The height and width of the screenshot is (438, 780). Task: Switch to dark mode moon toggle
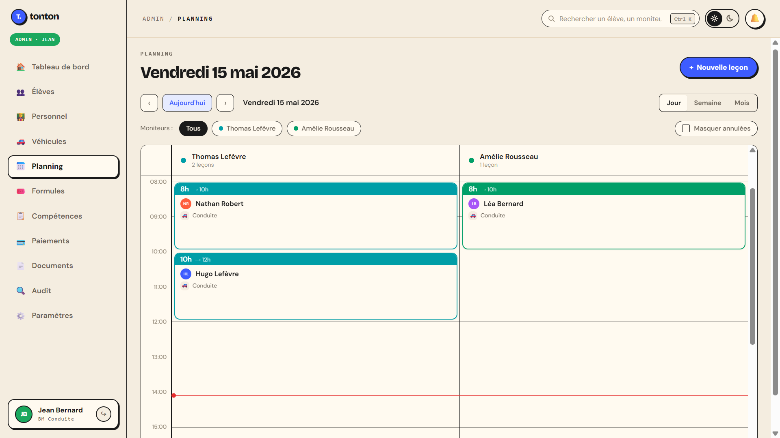point(730,19)
